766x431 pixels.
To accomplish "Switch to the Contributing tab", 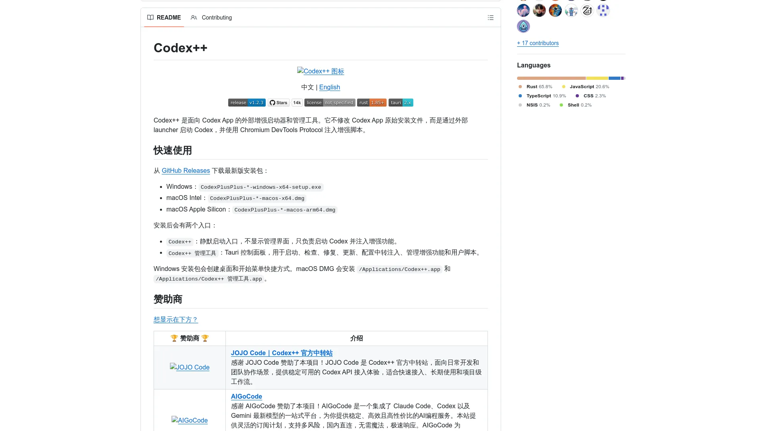I will [x=211, y=18].
